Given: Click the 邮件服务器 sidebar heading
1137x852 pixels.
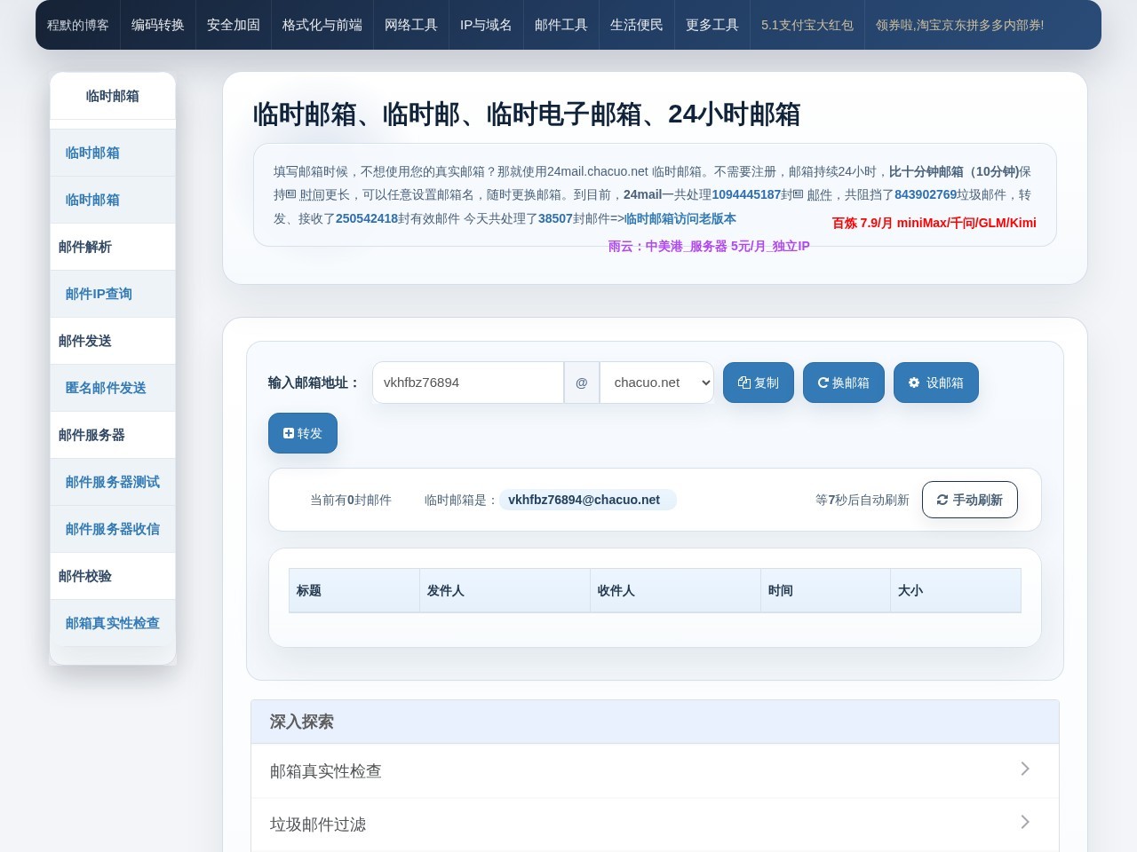Looking at the screenshot, I should click(113, 435).
